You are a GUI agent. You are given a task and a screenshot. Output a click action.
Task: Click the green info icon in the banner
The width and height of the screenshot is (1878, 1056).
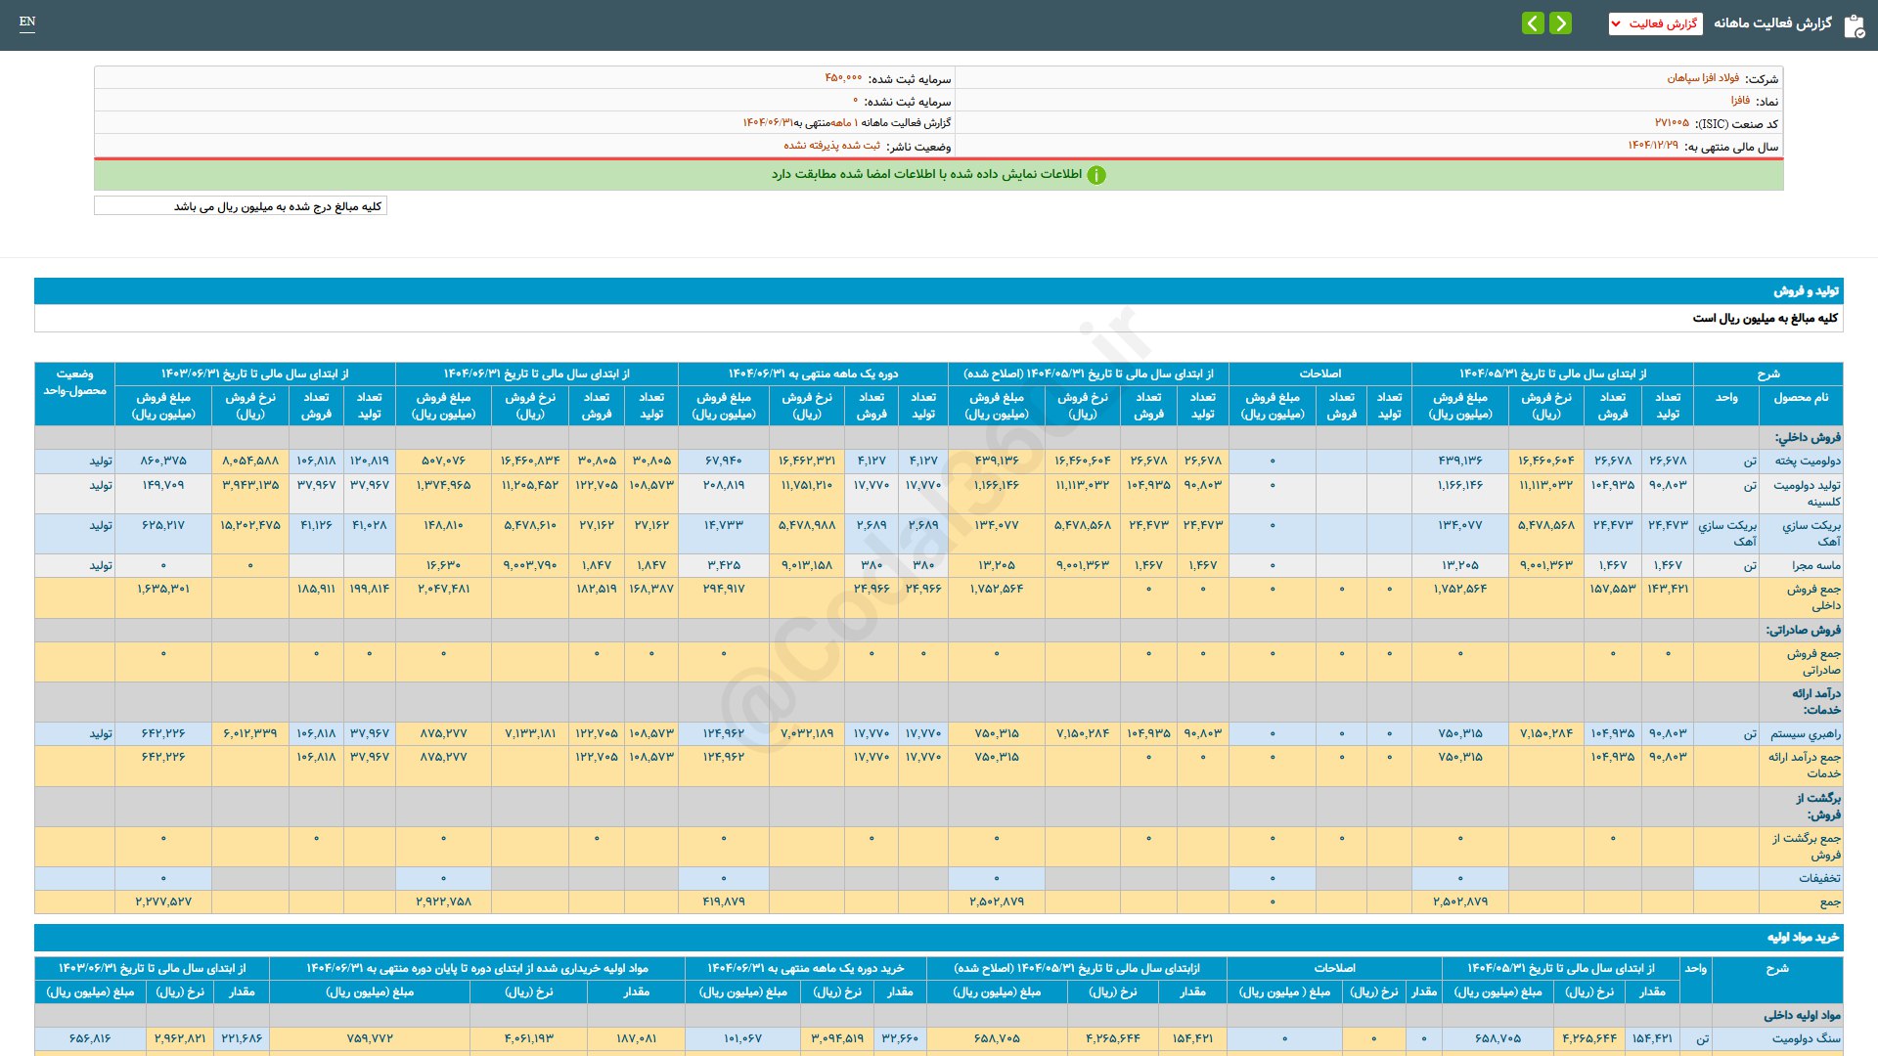1096,175
